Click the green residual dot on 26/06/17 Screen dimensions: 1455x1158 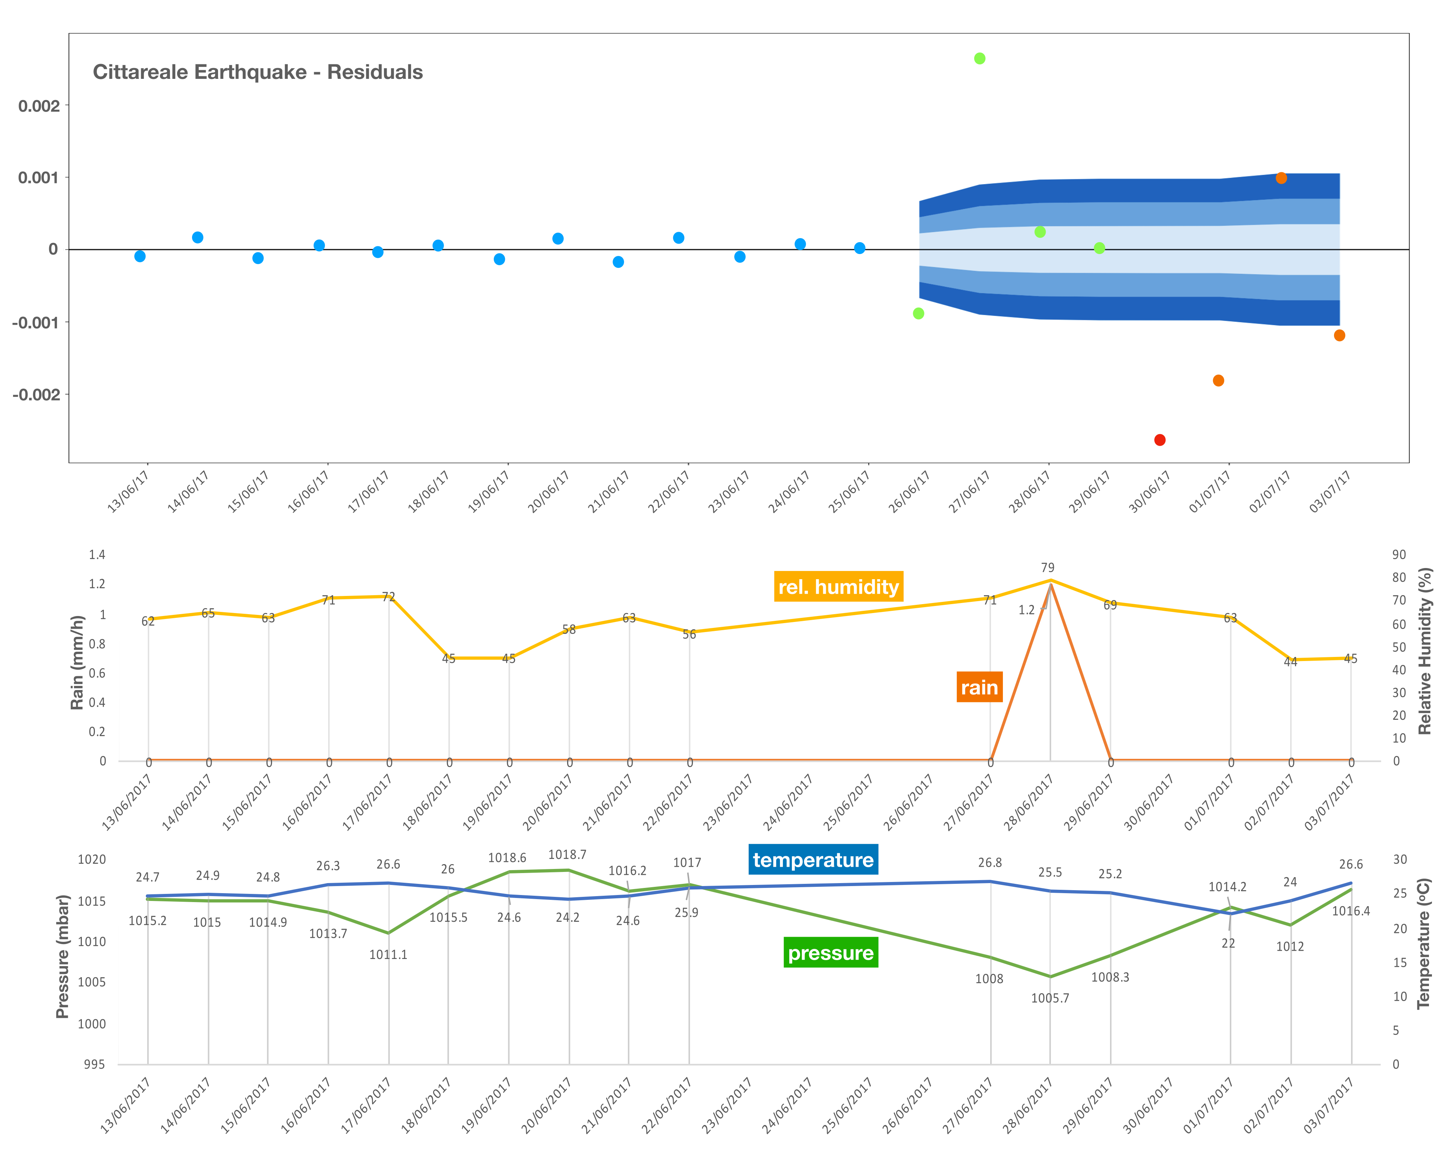918,314
